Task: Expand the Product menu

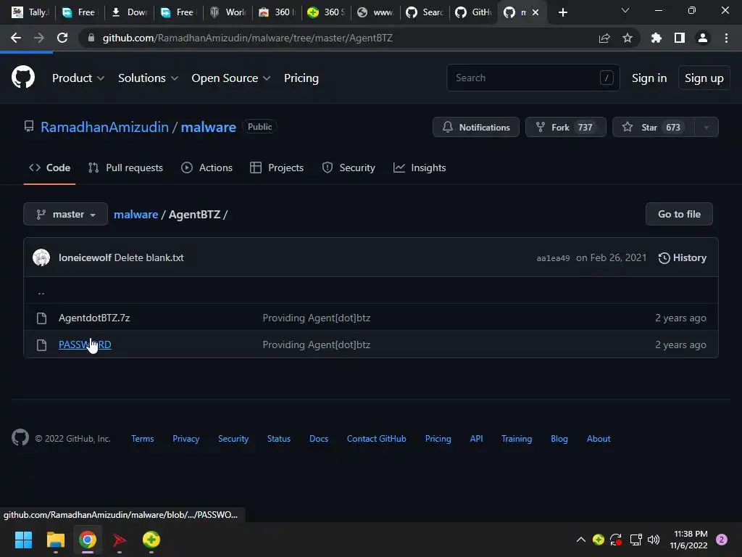Action: [x=78, y=78]
